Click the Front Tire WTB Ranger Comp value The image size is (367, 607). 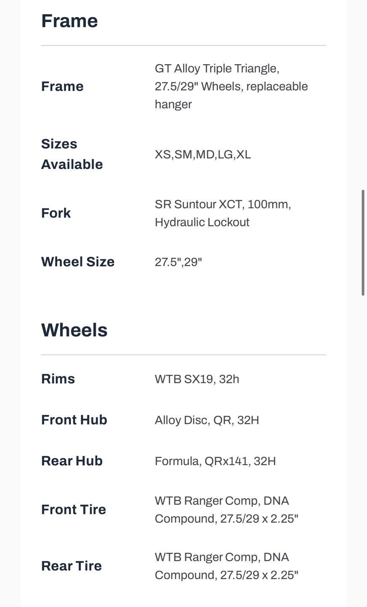(x=226, y=510)
